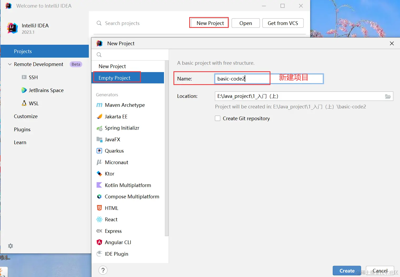This screenshot has height=277, width=400.
Task: Click the Angular CLI red icon
Action: [x=99, y=242]
